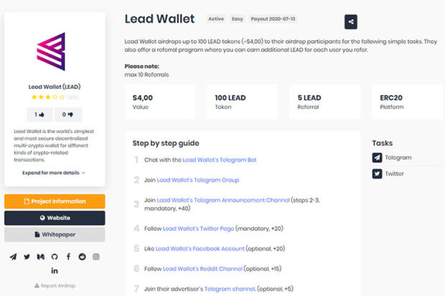Click the Lead Wallet's Telegram Bot link
The image size is (445, 296).
tap(219, 160)
